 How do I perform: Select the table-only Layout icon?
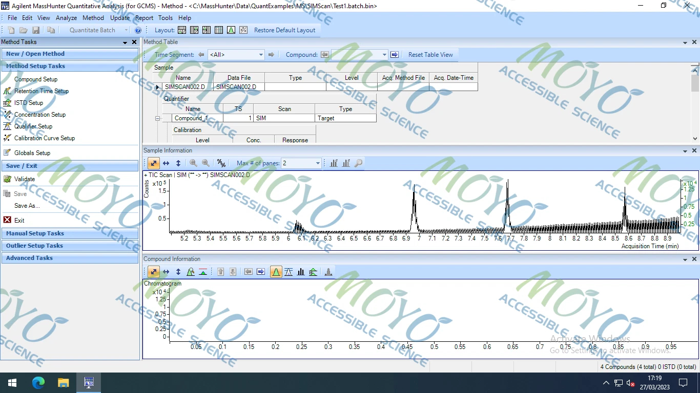pyautogui.click(x=219, y=30)
